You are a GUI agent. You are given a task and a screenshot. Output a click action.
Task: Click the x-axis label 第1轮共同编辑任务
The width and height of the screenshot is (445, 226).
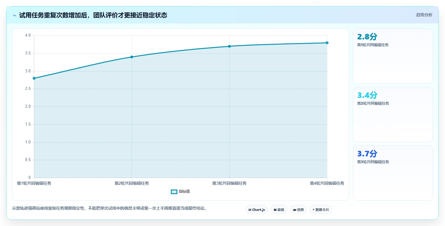click(34, 183)
